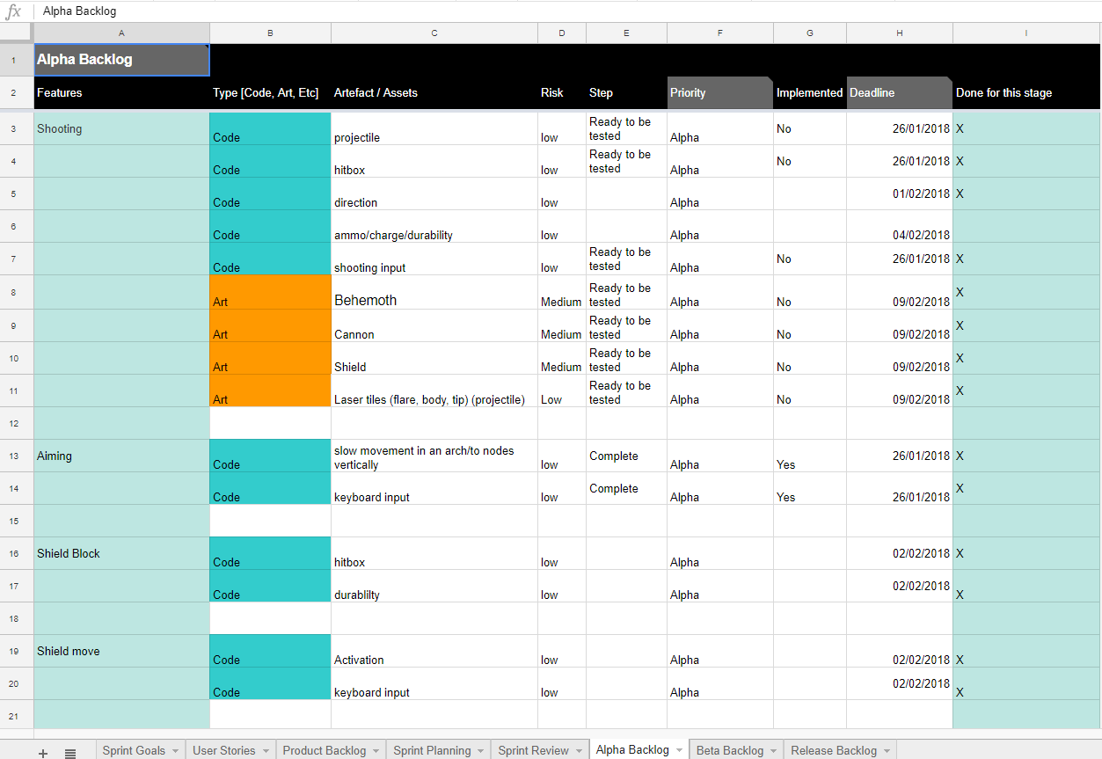This screenshot has height=759, width=1102.
Task: Open the all sheets list icon
Action: [70, 752]
